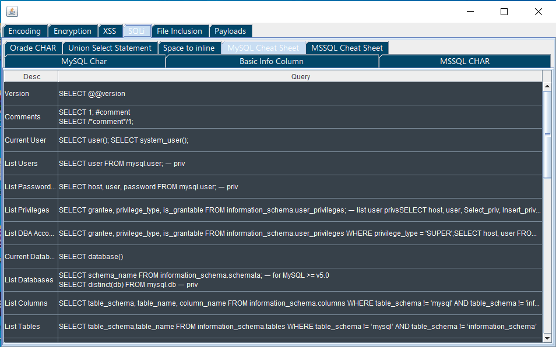This screenshot has width=556, height=347.
Task: Open the MySQL Char tab
Action: (x=84, y=61)
